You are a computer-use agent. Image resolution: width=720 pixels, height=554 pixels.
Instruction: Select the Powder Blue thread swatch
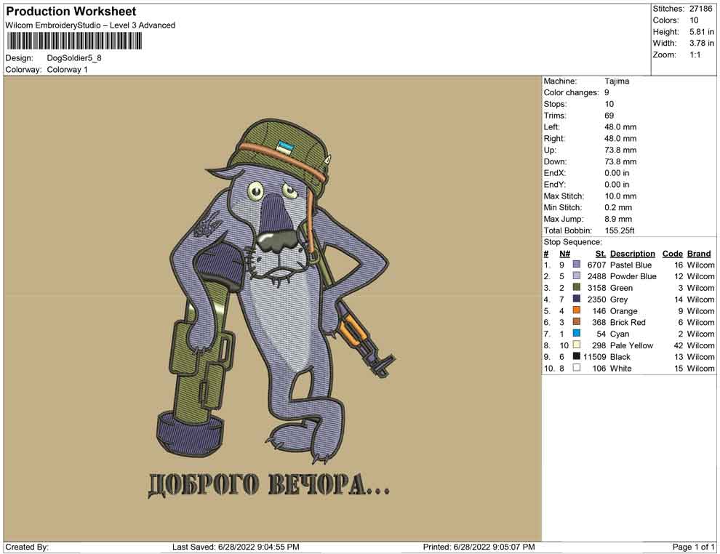[x=577, y=277]
